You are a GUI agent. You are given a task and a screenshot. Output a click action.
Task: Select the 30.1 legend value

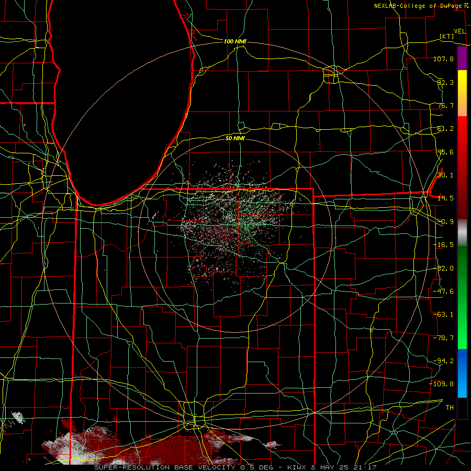click(x=445, y=175)
